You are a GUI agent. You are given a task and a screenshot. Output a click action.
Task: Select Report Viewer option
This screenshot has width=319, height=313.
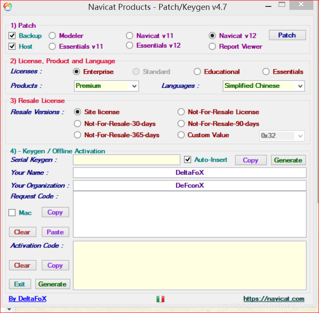click(x=212, y=46)
